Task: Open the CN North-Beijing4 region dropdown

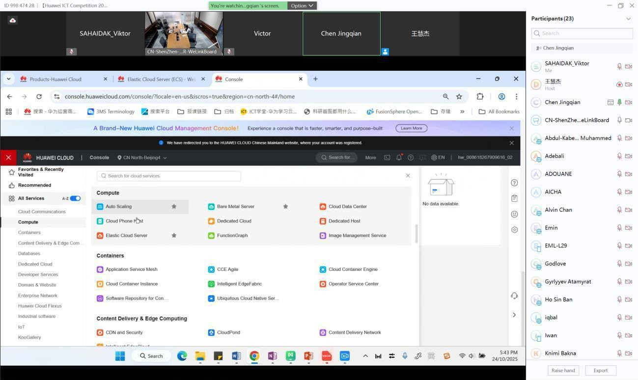Action: 142,158
